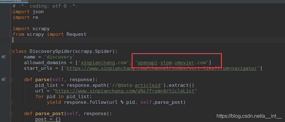The image size is (285, 122).
Task: Place cursor in the coding utf-8 comment
Action: pyautogui.click(x=45, y=6)
